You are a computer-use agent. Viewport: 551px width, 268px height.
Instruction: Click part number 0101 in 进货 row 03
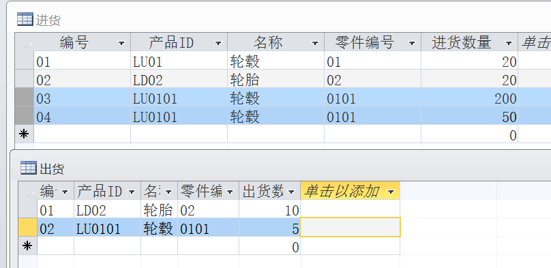tap(372, 97)
